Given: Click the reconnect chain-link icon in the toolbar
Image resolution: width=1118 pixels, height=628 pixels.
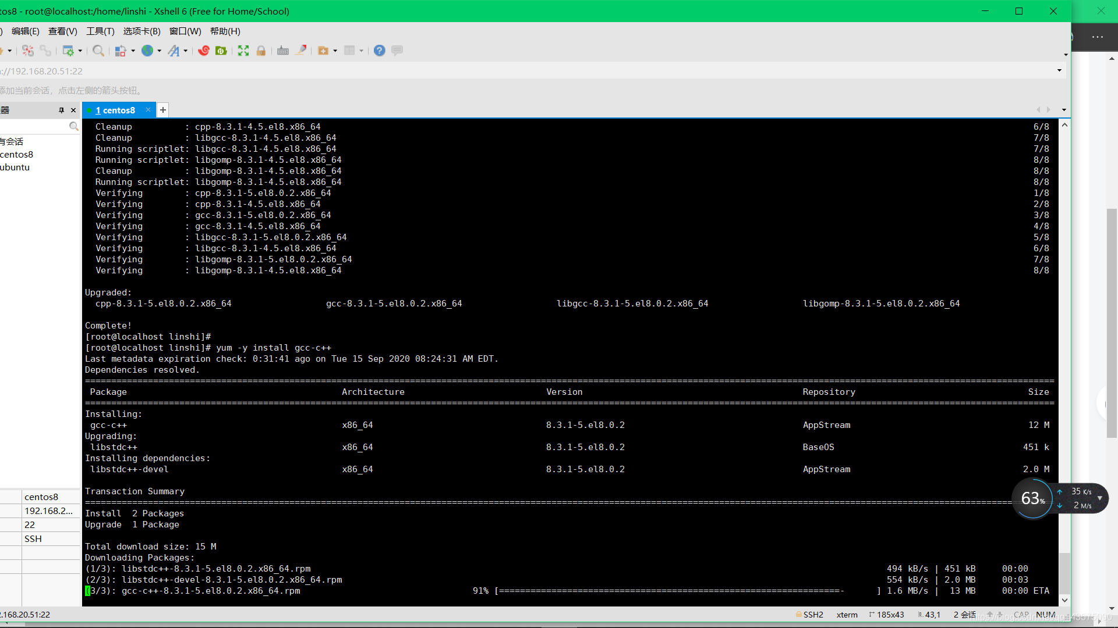Looking at the screenshot, I should click(45, 51).
